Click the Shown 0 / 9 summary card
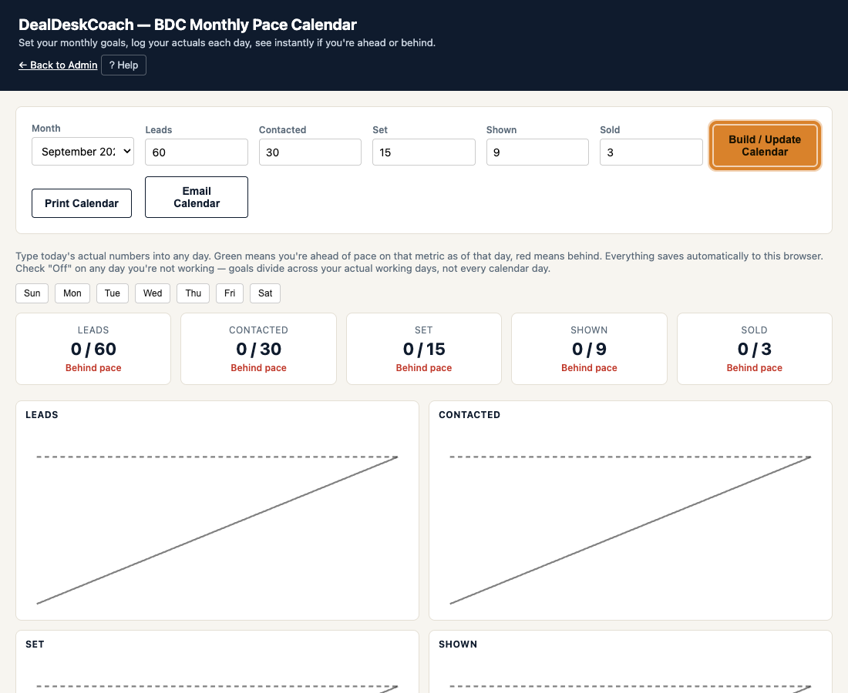 coord(589,349)
